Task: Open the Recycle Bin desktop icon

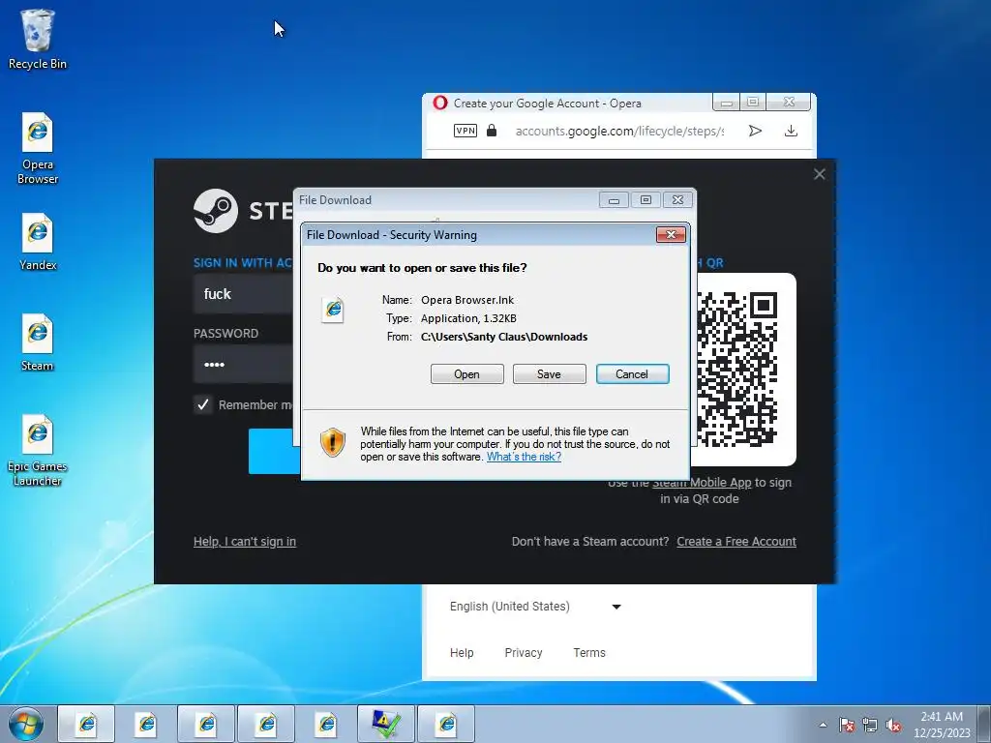Action: (38, 39)
